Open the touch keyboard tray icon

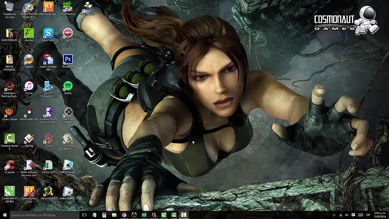click(x=360, y=215)
